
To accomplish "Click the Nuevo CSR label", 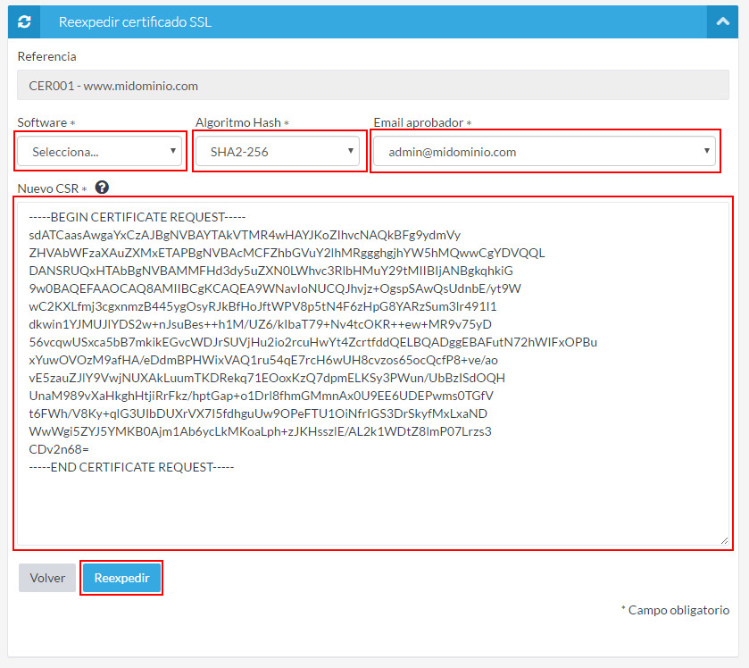I will coord(49,188).
